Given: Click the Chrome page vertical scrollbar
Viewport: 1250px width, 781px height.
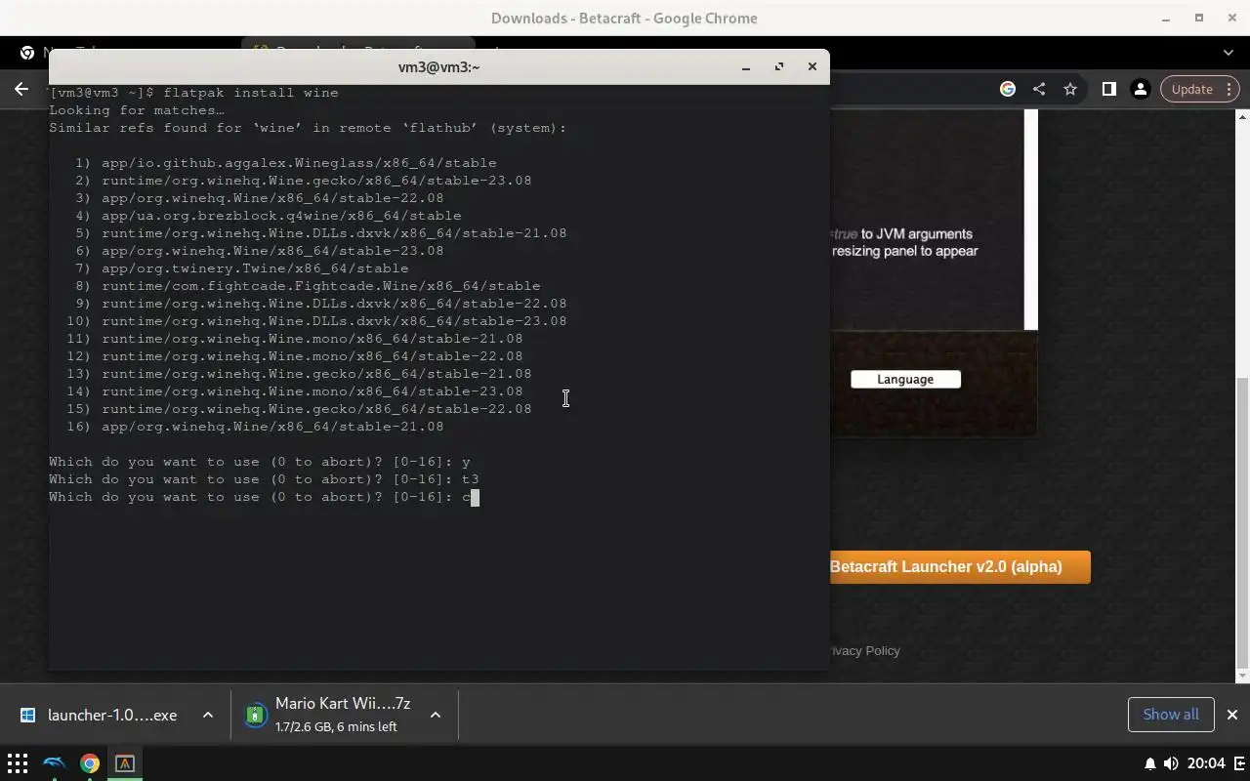Looking at the screenshot, I should [x=1242, y=522].
